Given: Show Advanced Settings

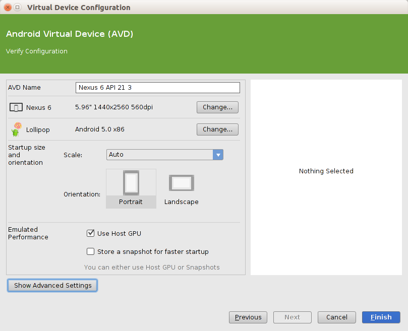Looking at the screenshot, I should (53, 285).
